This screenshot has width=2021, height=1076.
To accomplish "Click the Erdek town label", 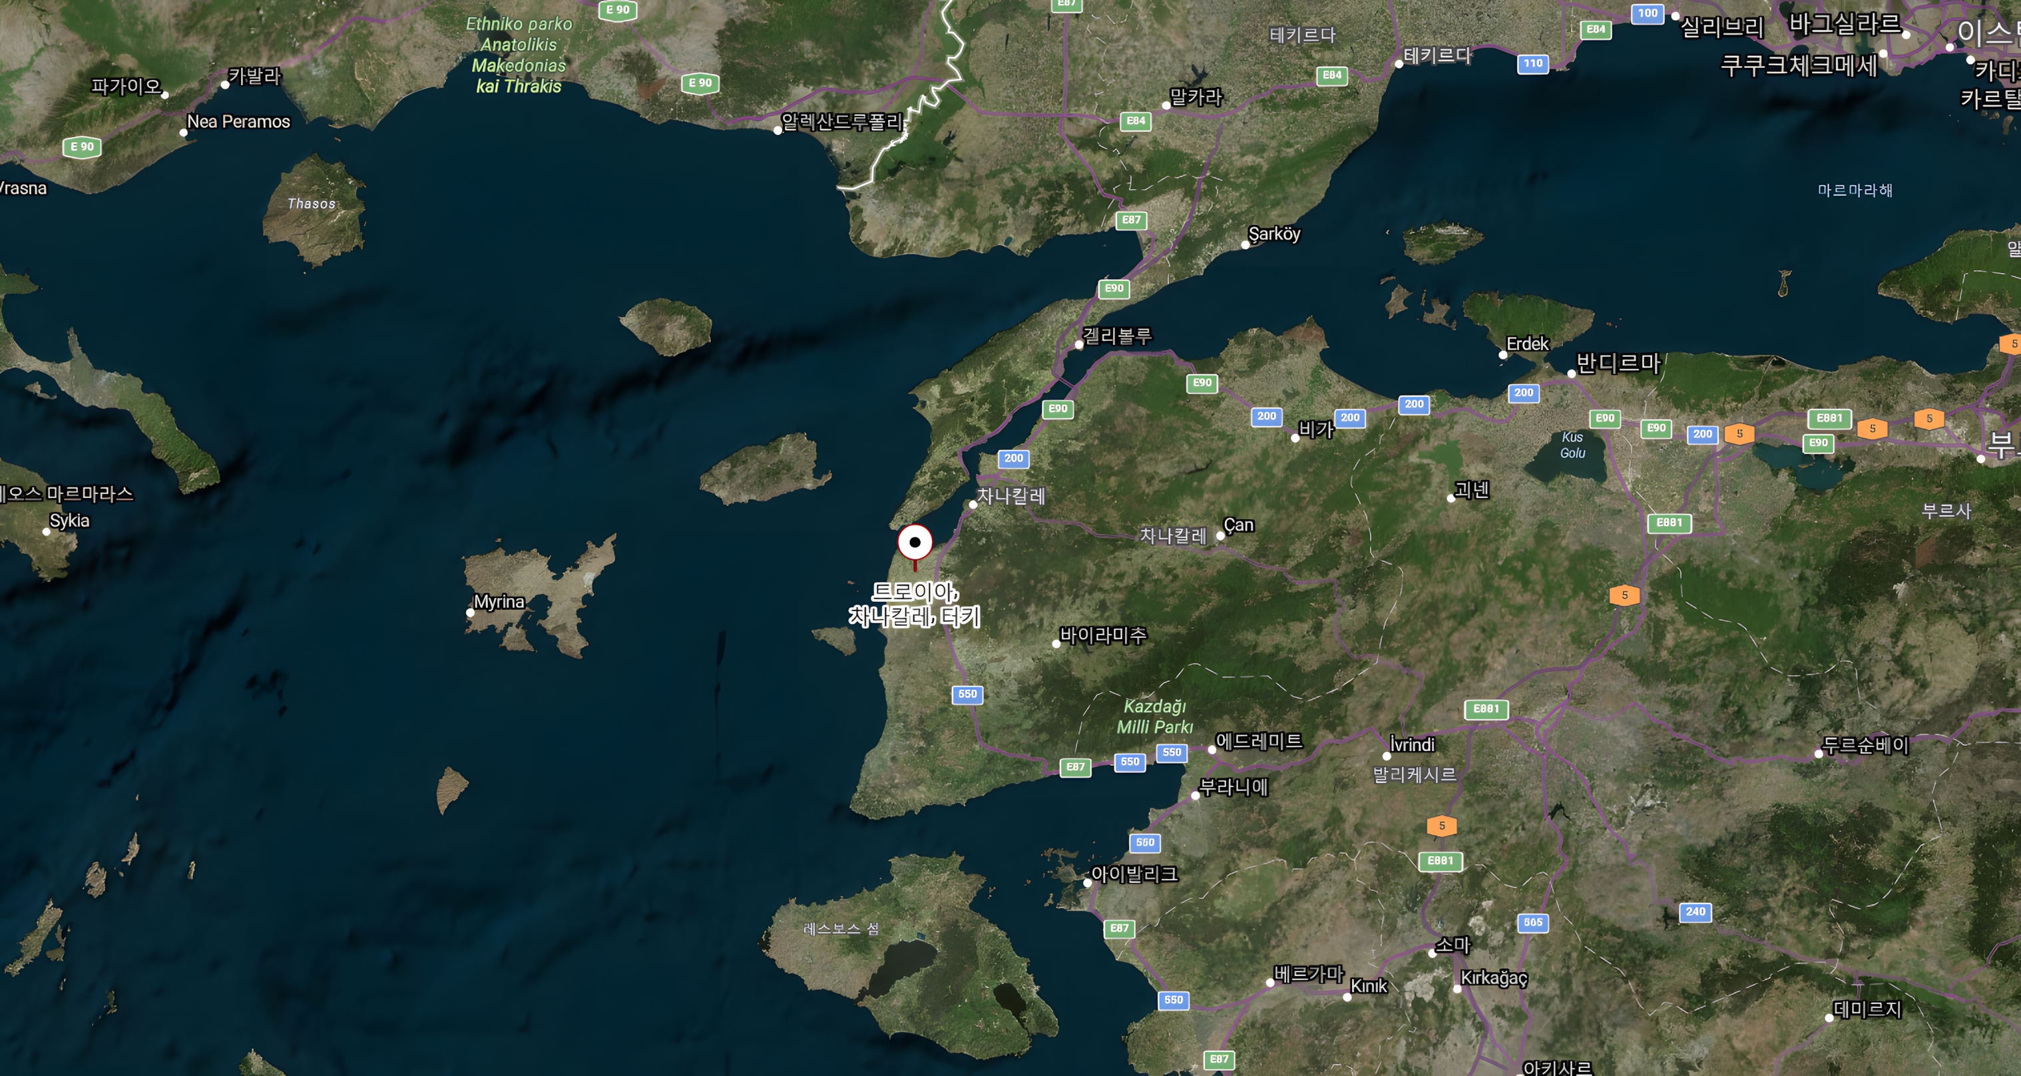I will 1527,344.
